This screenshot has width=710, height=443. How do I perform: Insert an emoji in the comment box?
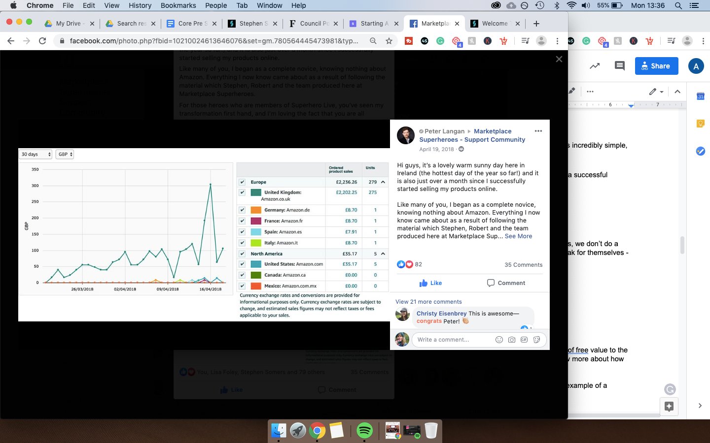[x=499, y=340]
